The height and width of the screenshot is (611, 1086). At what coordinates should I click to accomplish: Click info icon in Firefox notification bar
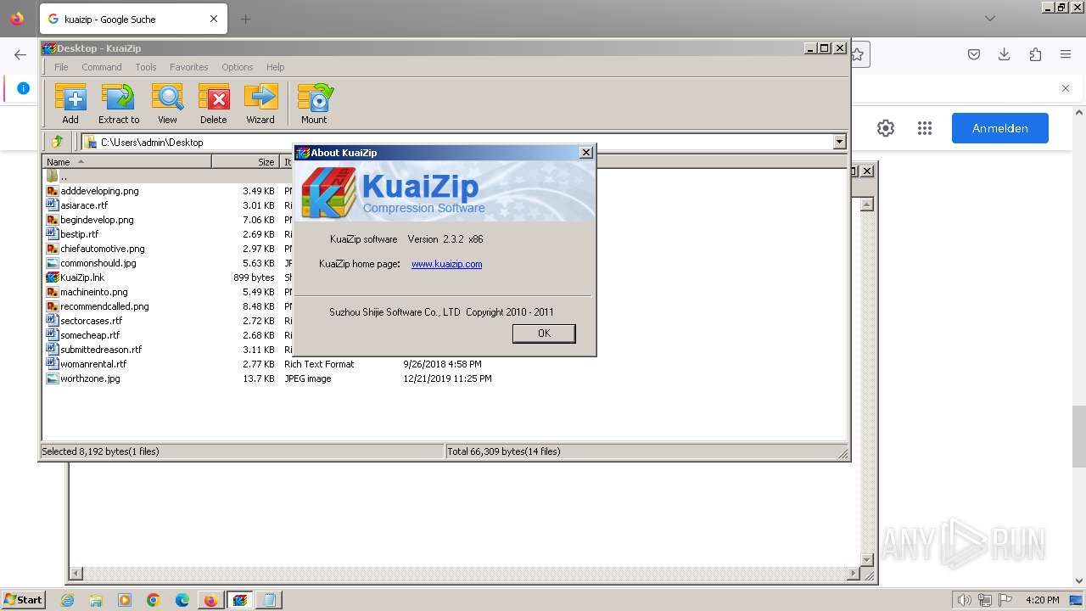pos(23,88)
